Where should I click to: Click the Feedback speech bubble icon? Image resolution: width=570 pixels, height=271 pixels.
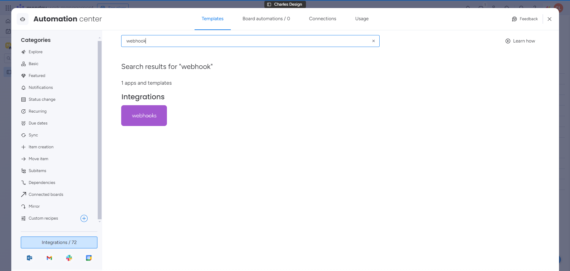(514, 19)
